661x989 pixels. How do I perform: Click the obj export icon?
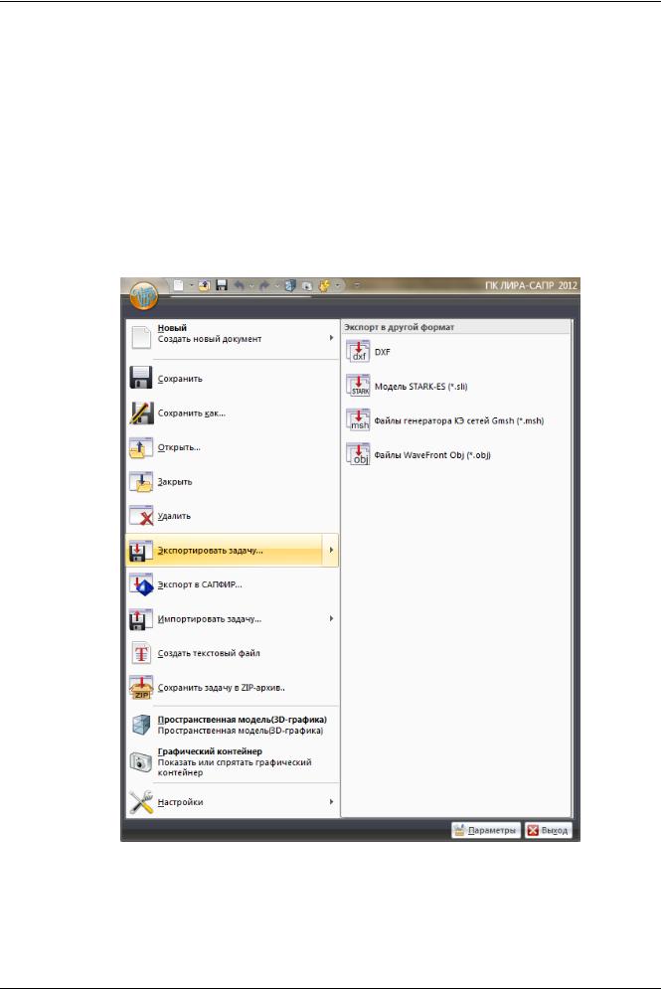pyautogui.click(x=358, y=454)
